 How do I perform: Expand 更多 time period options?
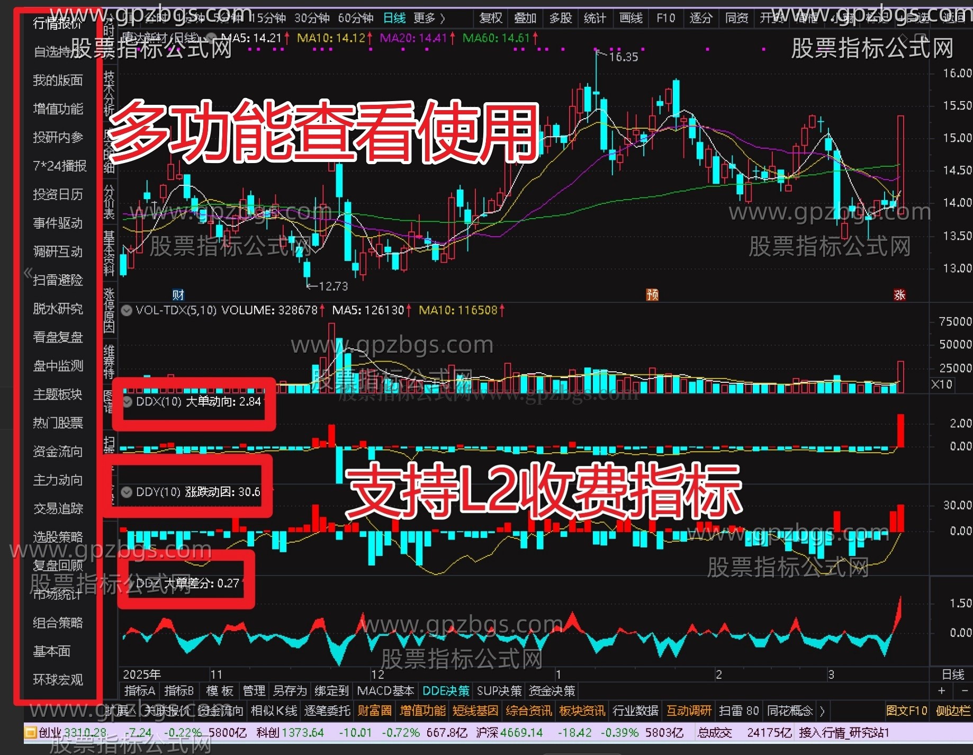[429, 19]
